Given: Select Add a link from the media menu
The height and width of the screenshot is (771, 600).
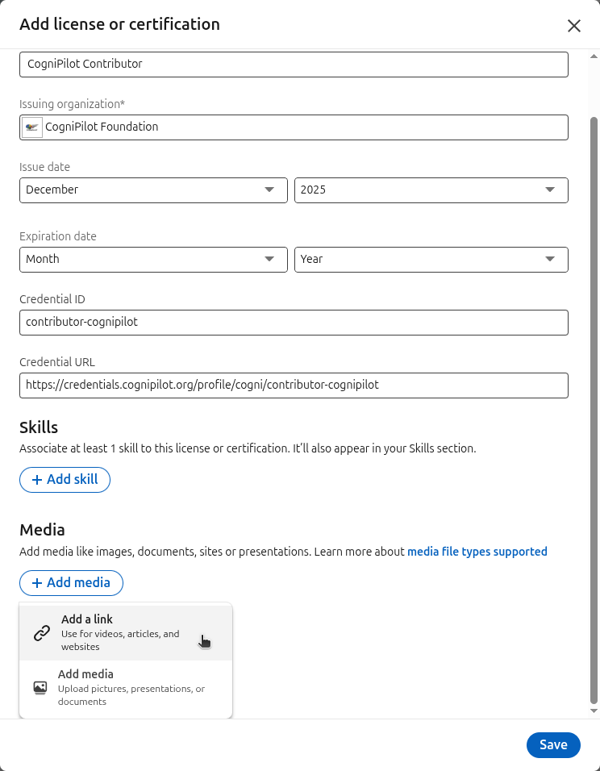Looking at the screenshot, I should [121, 632].
